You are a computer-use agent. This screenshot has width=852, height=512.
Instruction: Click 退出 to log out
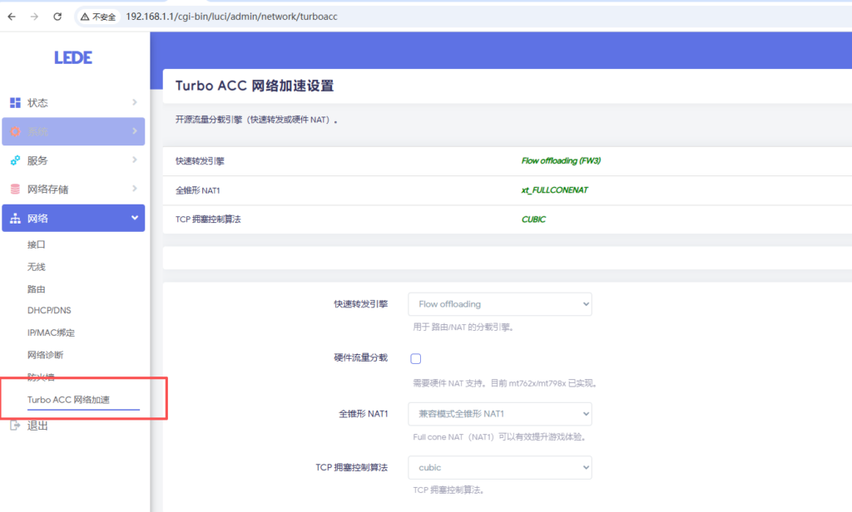tap(37, 425)
